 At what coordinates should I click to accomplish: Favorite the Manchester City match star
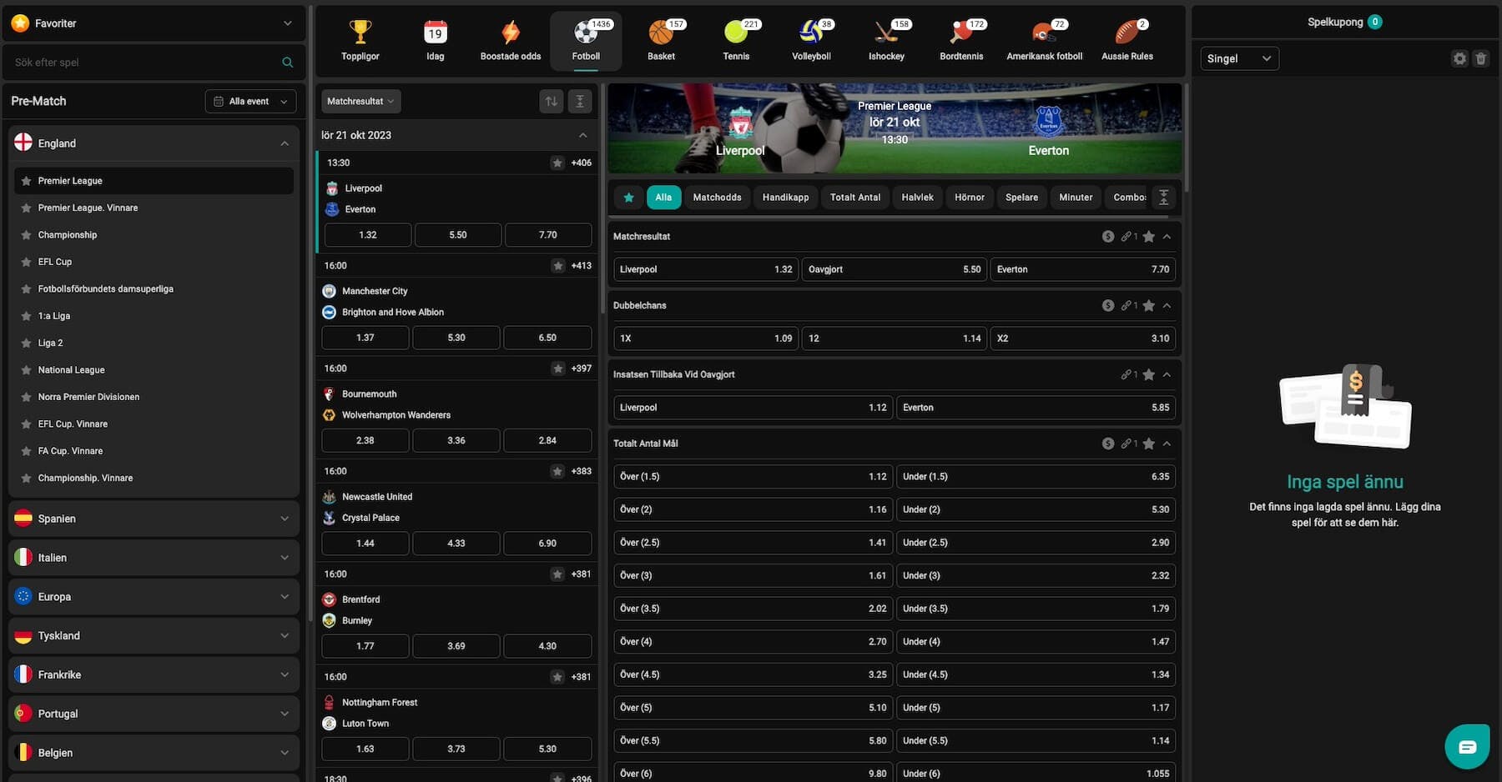557,266
